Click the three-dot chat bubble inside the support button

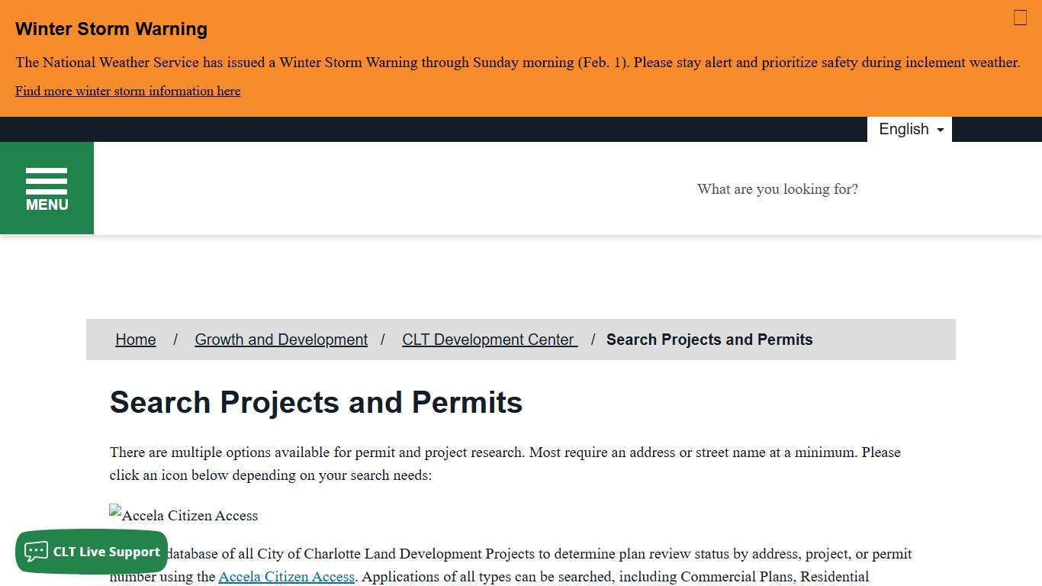coord(36,552)
